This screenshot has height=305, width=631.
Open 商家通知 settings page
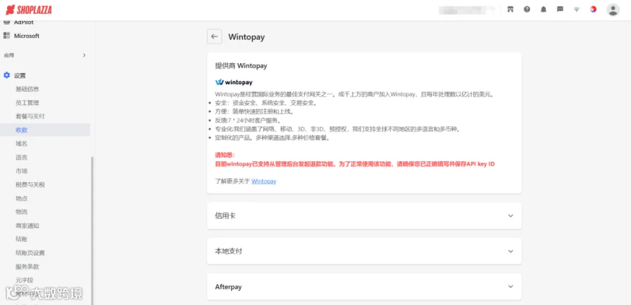pos(27,226)
